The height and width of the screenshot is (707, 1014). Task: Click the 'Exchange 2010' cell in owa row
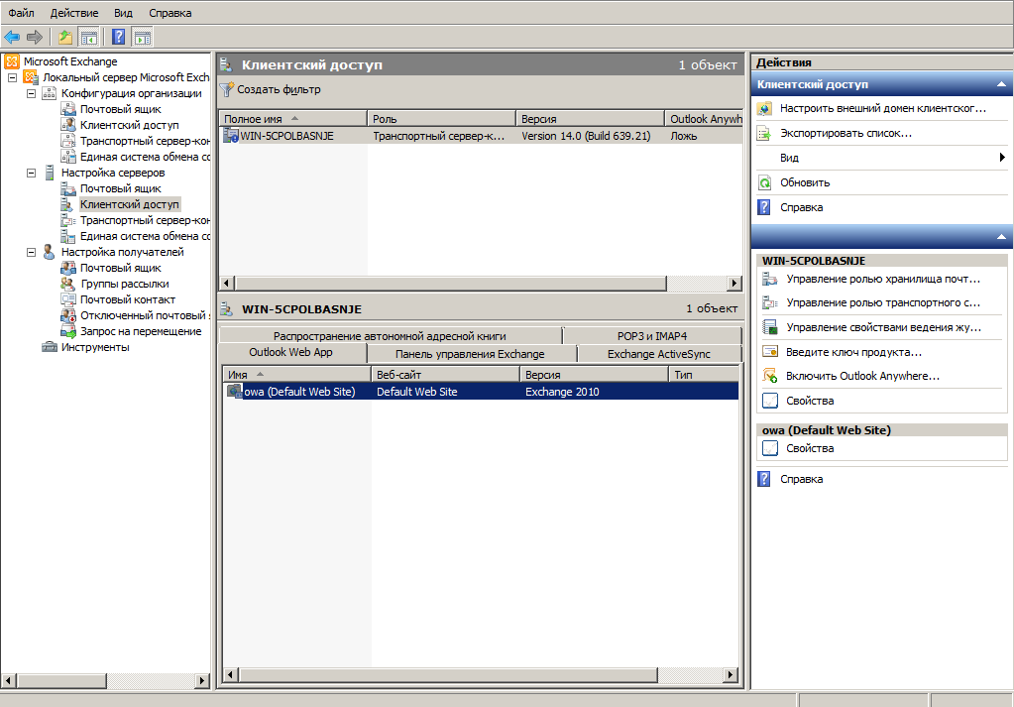click(x=562, y=392)
